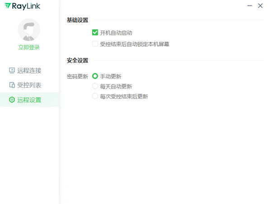
Task: Switch to the 受控列表 section
Action: (x=29, y=85)
